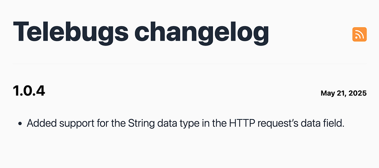Click the year 2025 in the date
This screenshot has width=379, height=168.
tap(359, 93)
